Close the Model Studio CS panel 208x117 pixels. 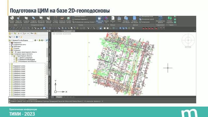coord(49,31)
